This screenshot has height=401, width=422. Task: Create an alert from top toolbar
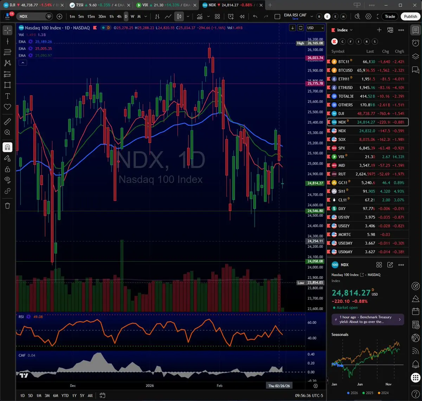coord(231,17)
